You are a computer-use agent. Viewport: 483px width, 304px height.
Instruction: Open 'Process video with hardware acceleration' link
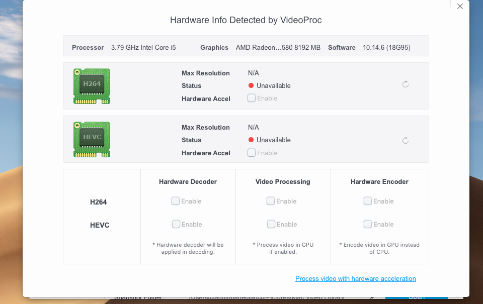(x=356, y=278)
